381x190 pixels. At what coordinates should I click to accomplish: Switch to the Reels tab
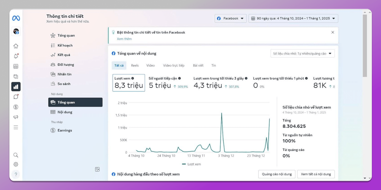(x=135, y=65)
